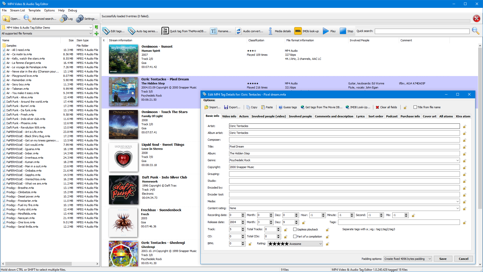
Task: Open the Stream List menu
Action: (17, 10)
